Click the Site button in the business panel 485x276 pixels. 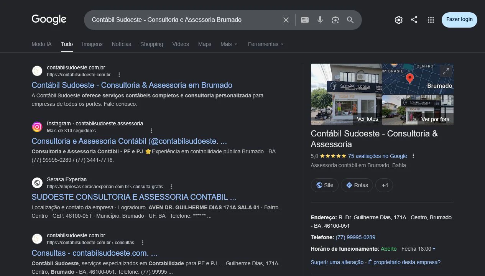coord(325,185)
